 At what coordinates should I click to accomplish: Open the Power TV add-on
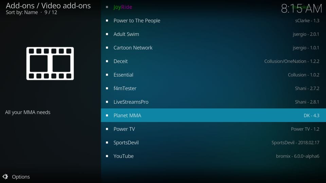coord(213,129)
